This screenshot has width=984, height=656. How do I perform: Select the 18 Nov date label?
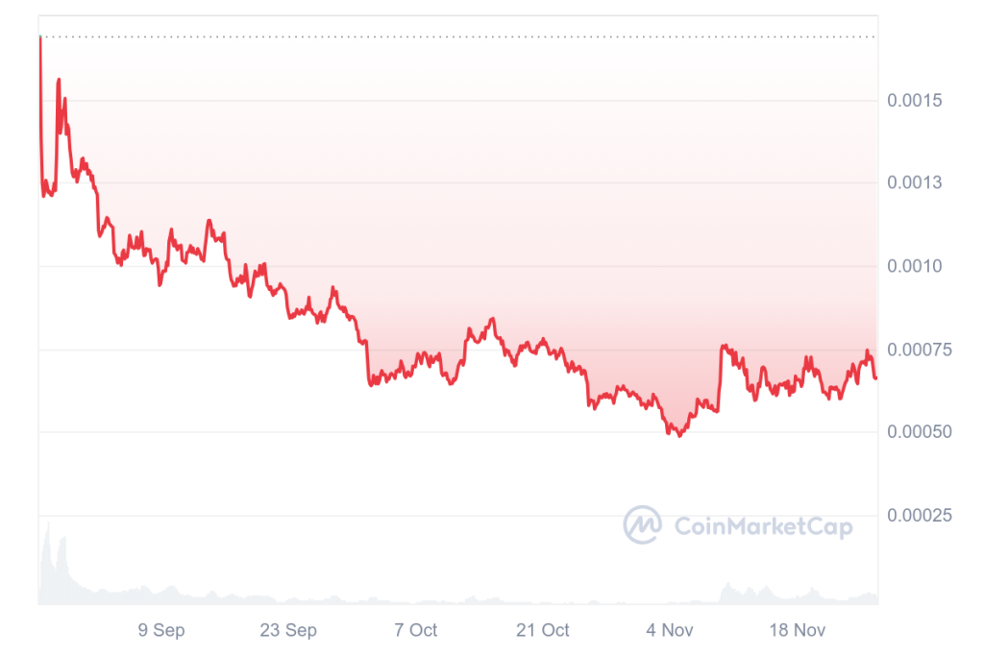[x=797, y=630]
